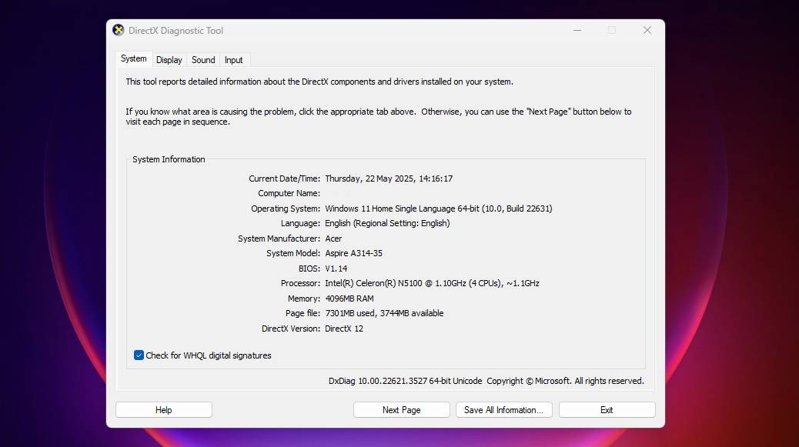Click the 'Page file:' label
Image resolution: width=799 pixels, height=447 pixels.
pos(303,314)
